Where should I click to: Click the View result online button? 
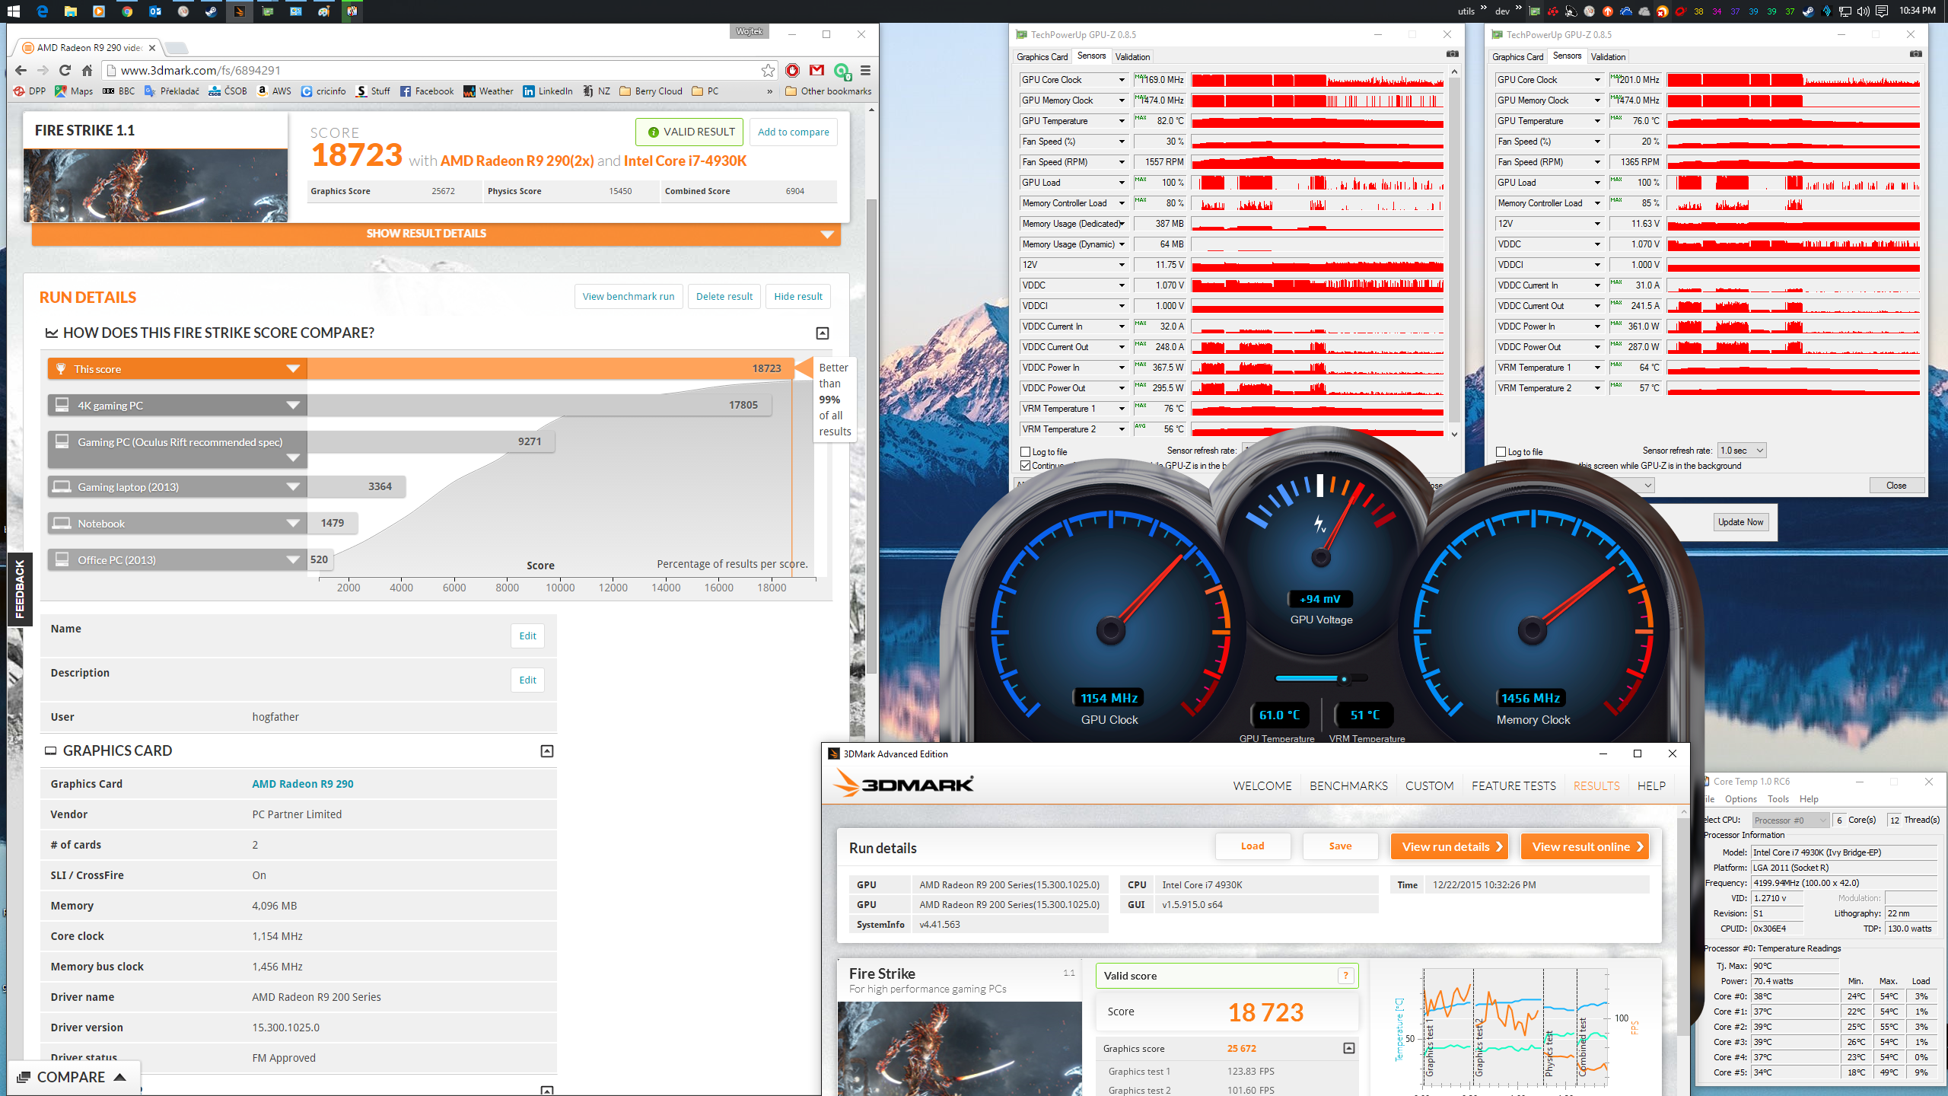click(1584, 846)
